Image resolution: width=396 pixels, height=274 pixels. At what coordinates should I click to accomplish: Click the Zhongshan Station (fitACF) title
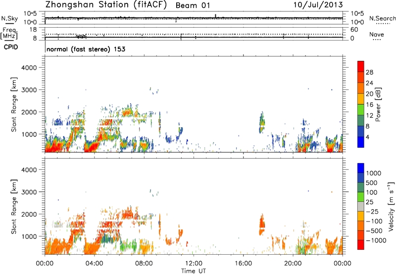[x=106, y=5]
